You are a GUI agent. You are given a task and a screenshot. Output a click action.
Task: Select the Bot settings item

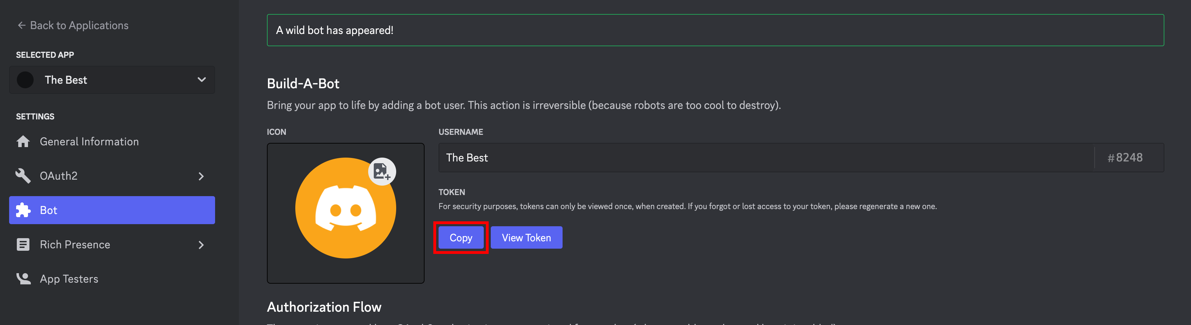pos(112,210)
